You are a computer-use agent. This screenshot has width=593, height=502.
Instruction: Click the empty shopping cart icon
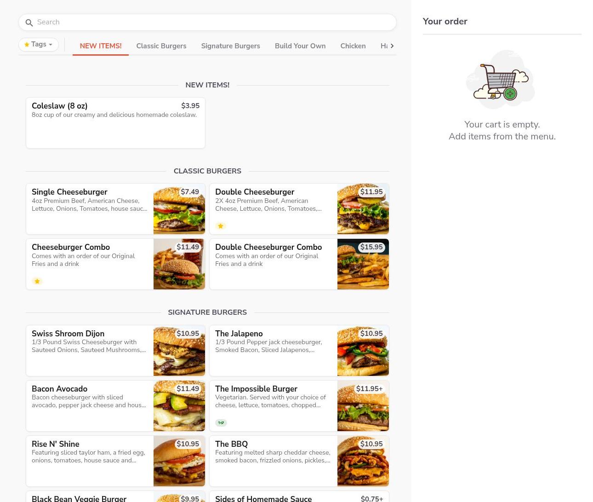click(x=500, y=80)
